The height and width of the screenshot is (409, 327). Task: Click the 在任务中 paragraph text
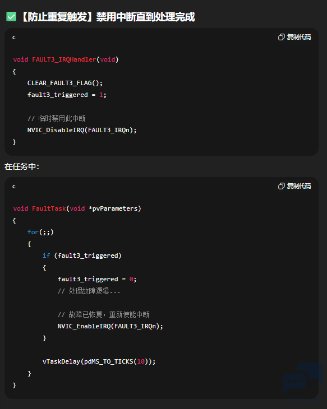[22, 166]
